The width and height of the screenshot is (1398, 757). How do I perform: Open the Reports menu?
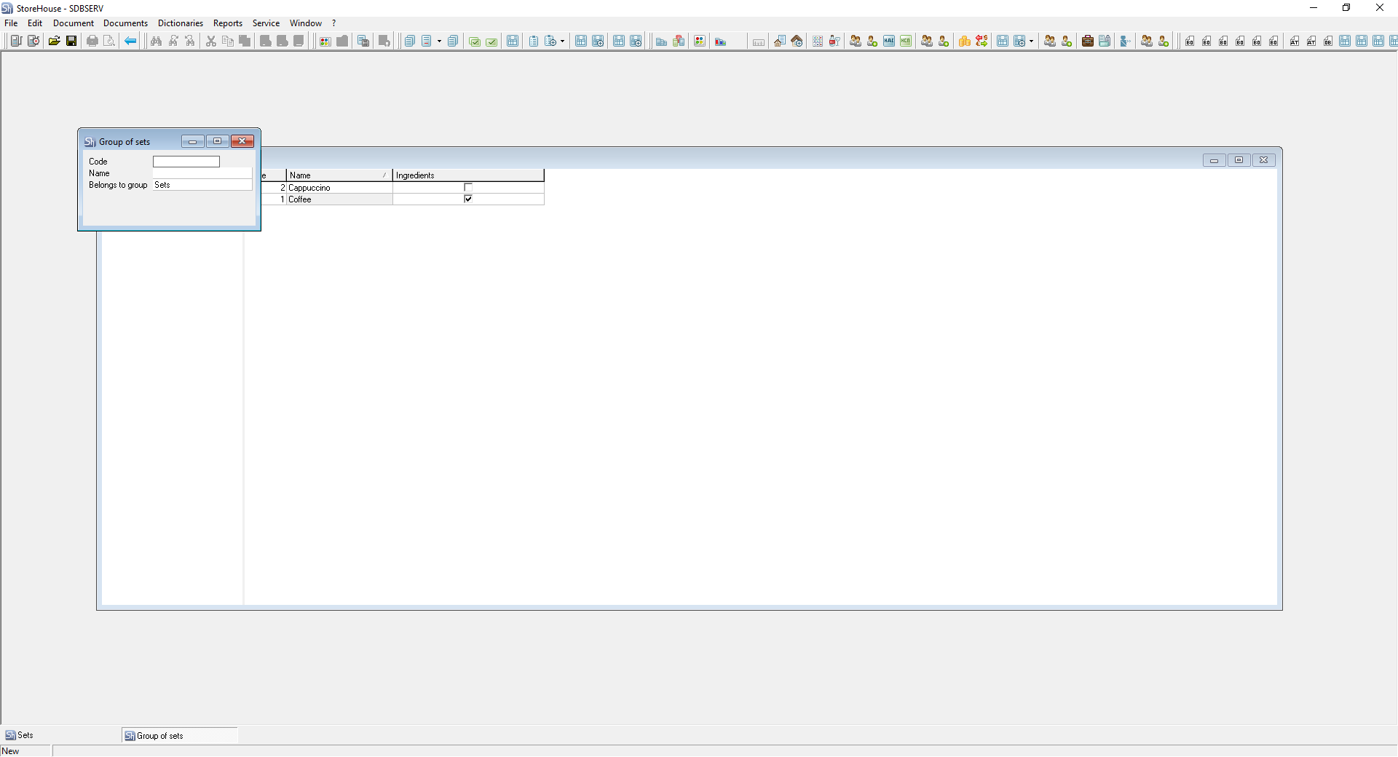(x=227, y=23)
